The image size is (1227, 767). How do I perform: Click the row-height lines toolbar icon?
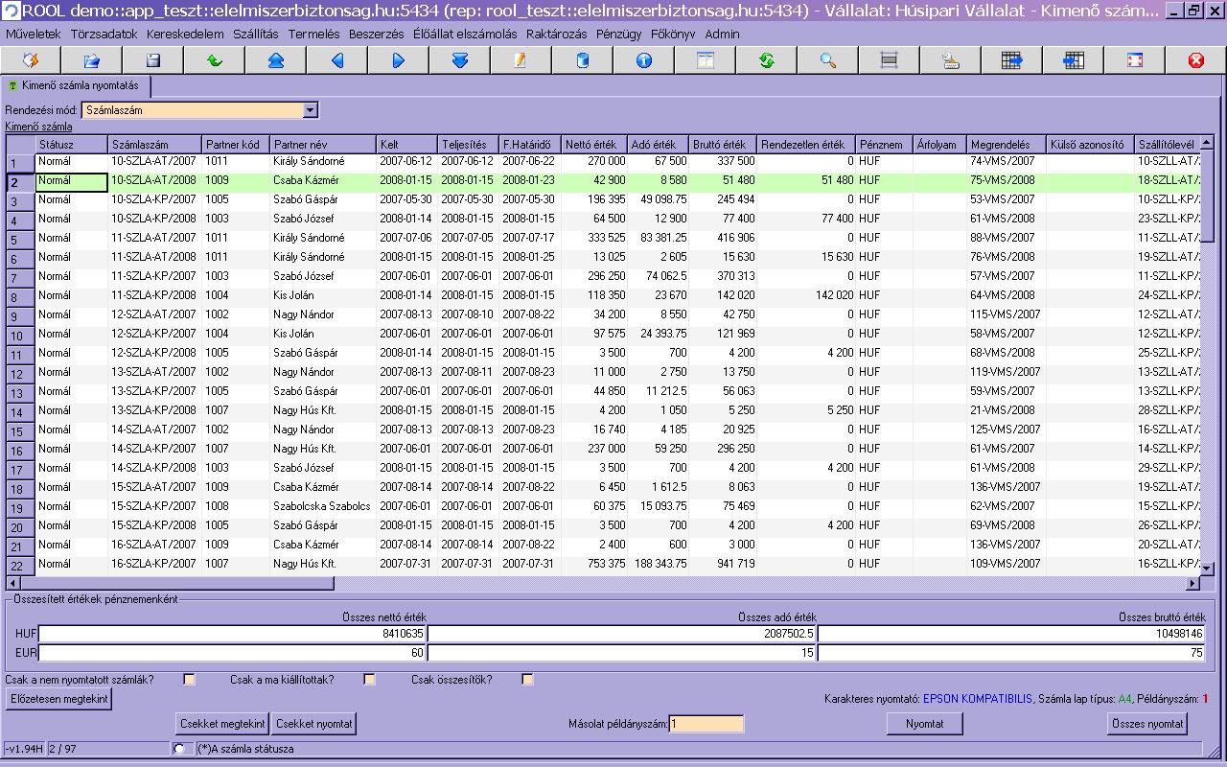(890, 60)
